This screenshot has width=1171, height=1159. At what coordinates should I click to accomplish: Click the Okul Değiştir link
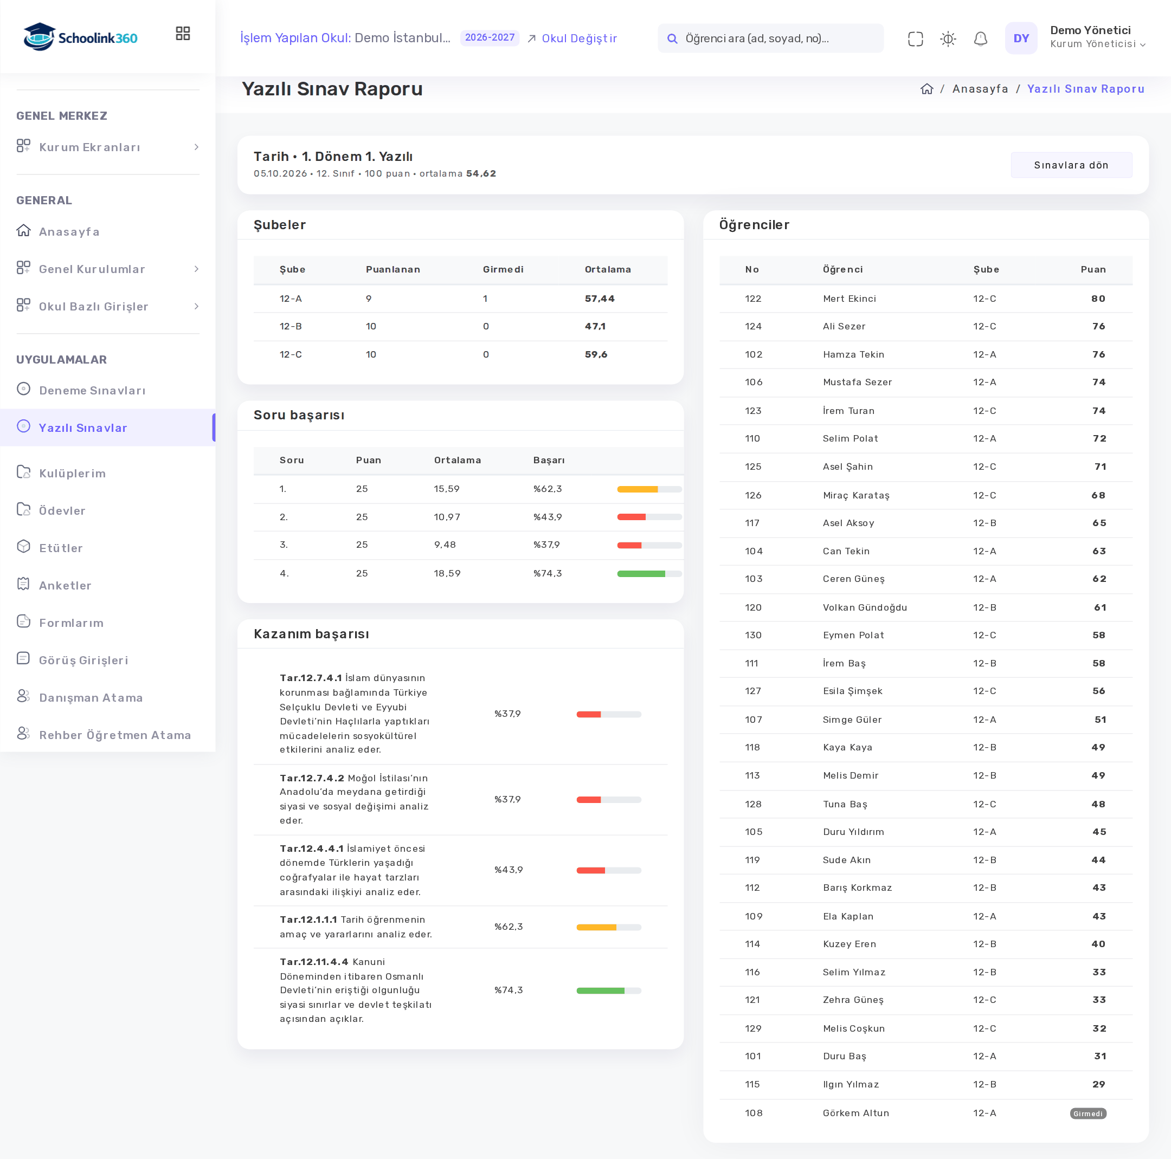572,38
